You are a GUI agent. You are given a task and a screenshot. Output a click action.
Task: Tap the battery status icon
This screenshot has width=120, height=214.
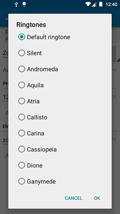pos(101,4)
